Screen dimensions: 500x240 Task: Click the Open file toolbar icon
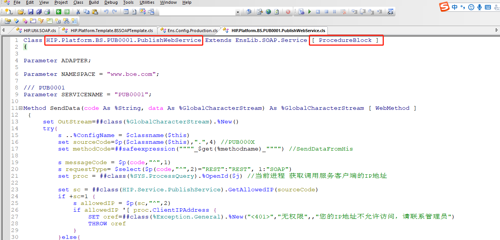(21, 12)
